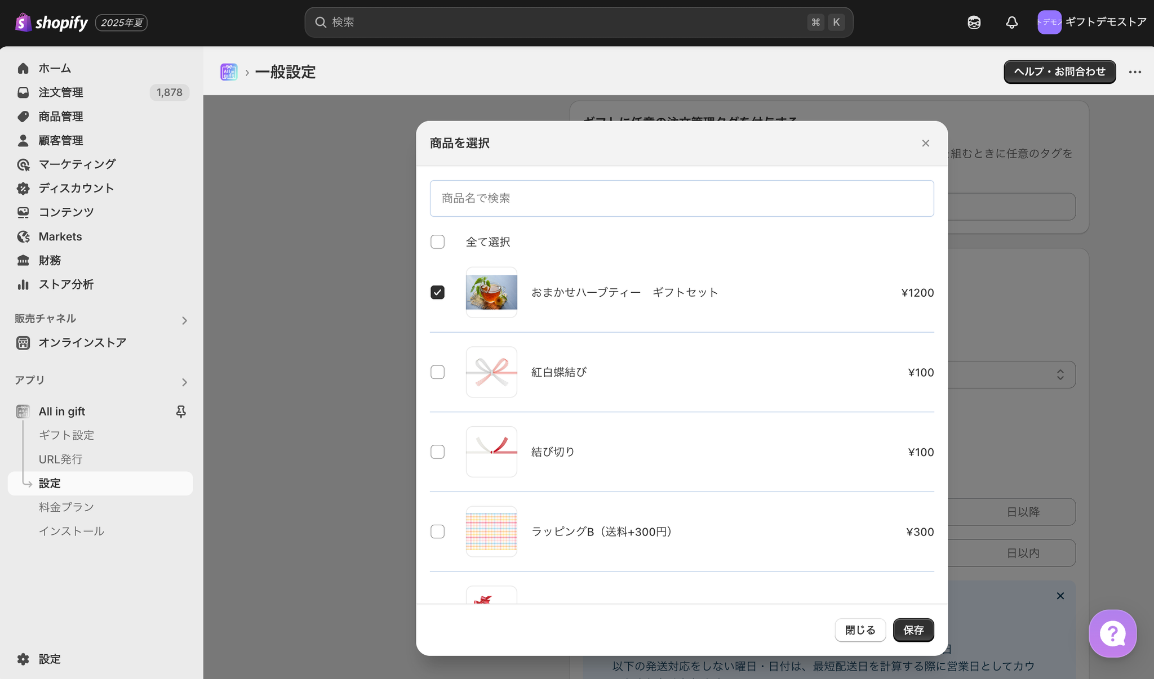
Task: Click the All in gift breadcrumb icon
Action: point(229,72)
